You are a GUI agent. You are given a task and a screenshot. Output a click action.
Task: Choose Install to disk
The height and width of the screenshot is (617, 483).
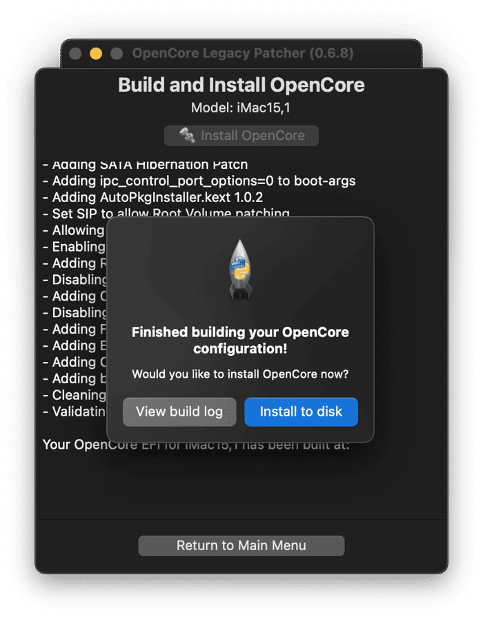301,412
